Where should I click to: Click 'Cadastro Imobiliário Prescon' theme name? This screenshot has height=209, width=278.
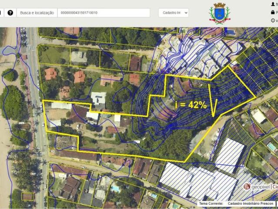tap(251, 203)
